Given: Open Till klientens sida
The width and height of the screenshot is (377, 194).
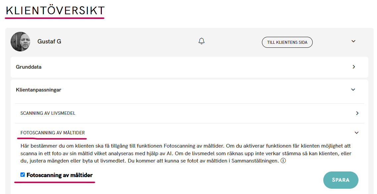Looking at the screenshot, I should (x=287, y=42).
